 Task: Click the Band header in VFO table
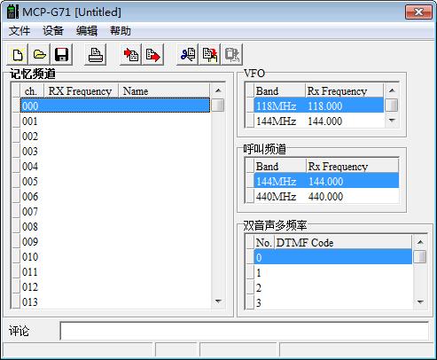pyautogui.click(x=279, y=90)
